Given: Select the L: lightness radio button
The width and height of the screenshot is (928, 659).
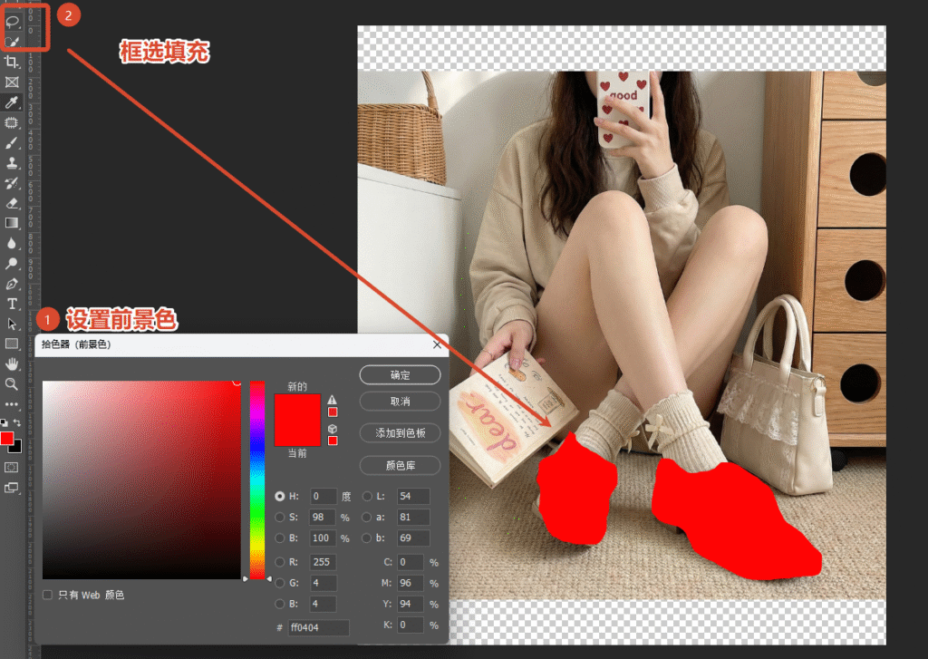Looking at the screenshot, I should click(368, 496).
